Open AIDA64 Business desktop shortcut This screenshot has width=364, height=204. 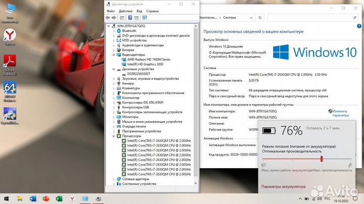point(10,91)
